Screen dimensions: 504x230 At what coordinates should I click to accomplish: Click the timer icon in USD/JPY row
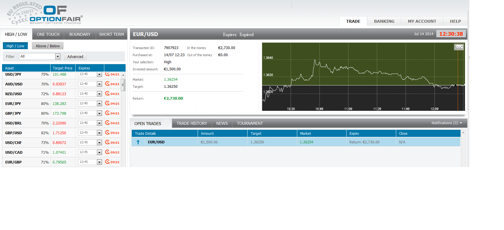coord(107,74)
